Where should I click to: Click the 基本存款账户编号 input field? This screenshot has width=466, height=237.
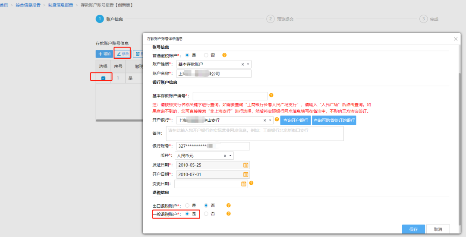230,96
